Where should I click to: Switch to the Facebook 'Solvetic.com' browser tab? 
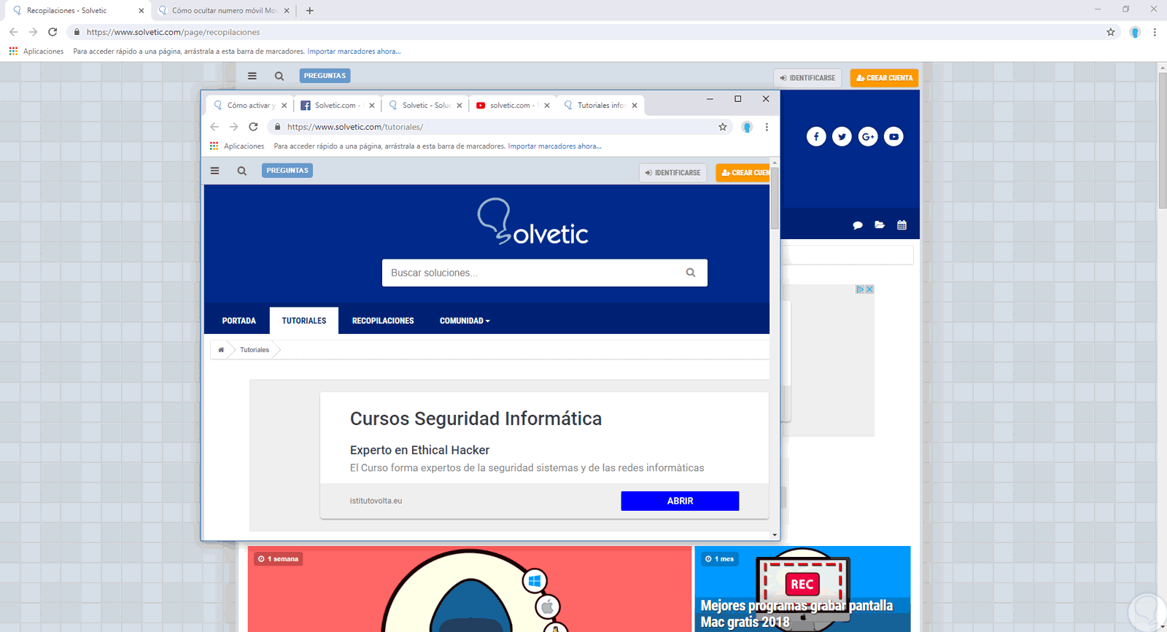pos(338,106)
